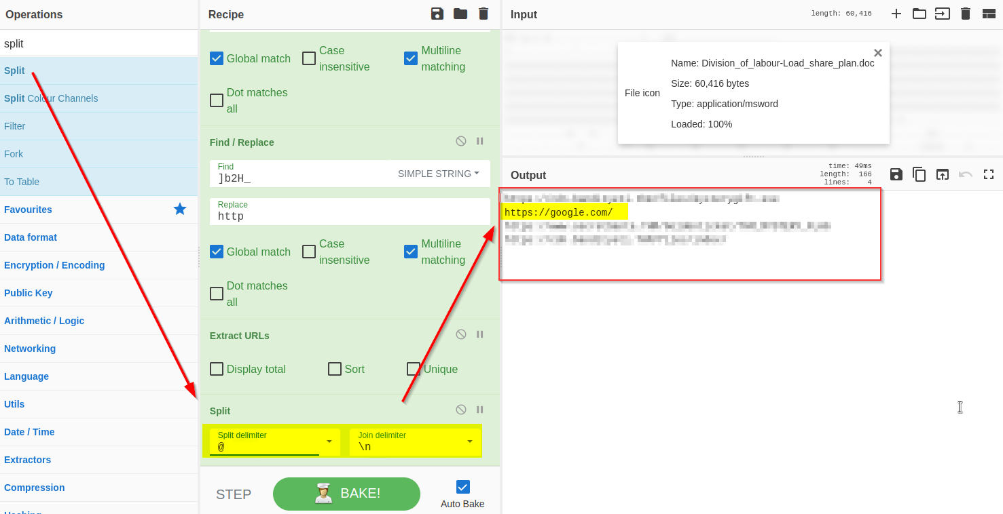Reset the input pane layout
This screenshot has height=514, width=1003.
(x=989, y=14)
